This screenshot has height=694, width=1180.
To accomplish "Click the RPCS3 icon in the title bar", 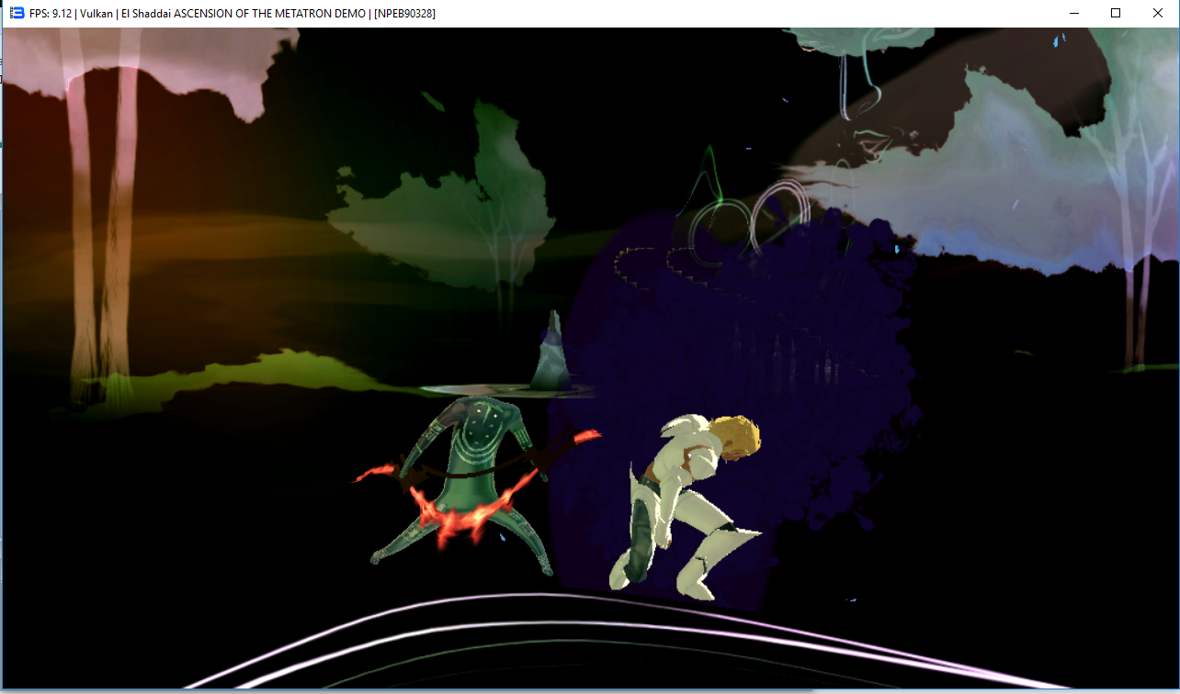I will pyautogui.click(x=17, y=13).
